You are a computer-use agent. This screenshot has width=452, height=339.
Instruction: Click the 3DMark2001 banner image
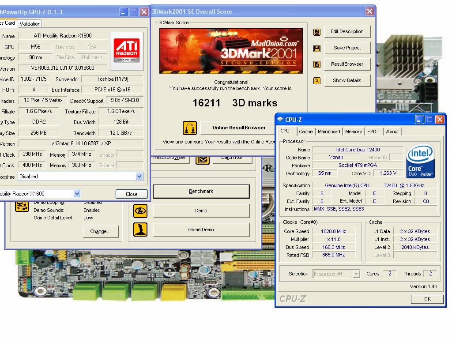(x=231, y=51)
